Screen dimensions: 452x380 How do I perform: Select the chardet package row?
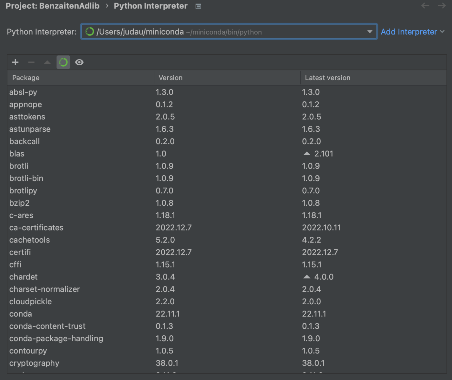(x=227, y=277)
